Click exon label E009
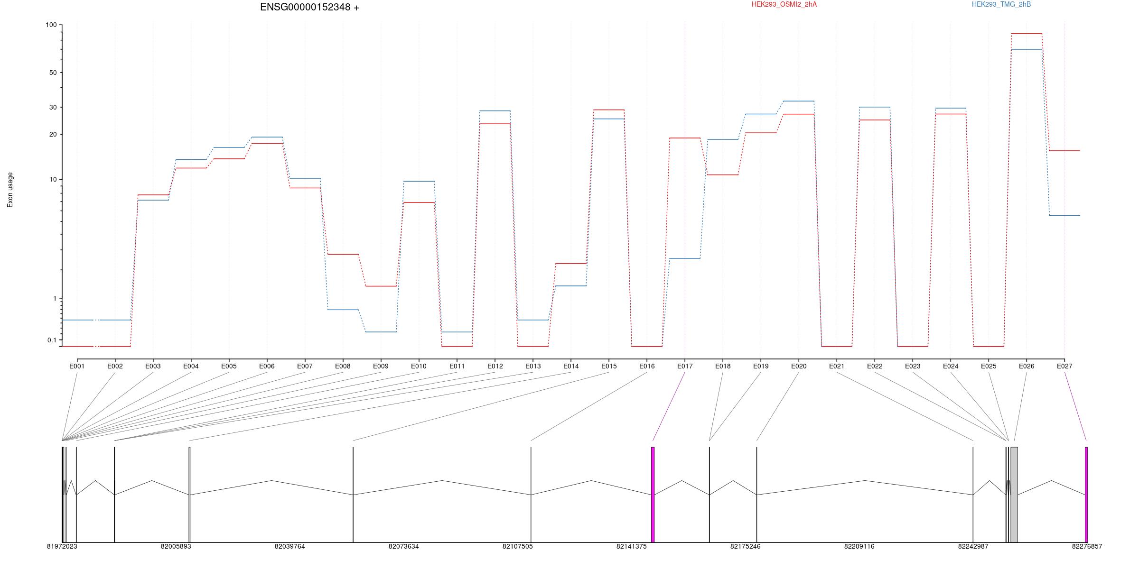The image size is (1139, 569). 381,366
